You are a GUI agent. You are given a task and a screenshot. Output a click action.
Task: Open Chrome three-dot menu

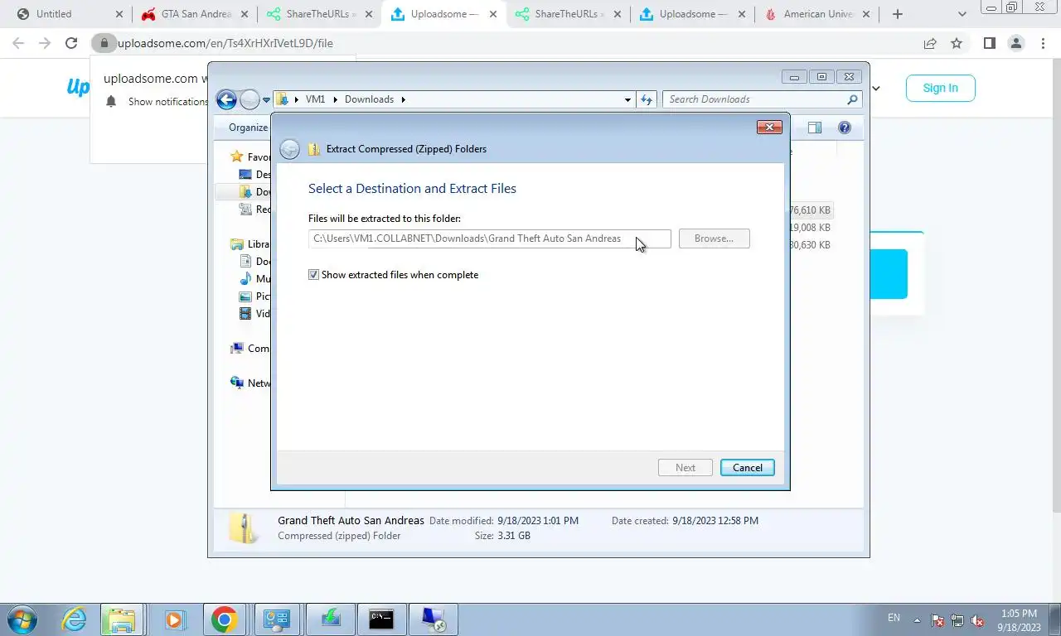click(x=1043, y=43)
